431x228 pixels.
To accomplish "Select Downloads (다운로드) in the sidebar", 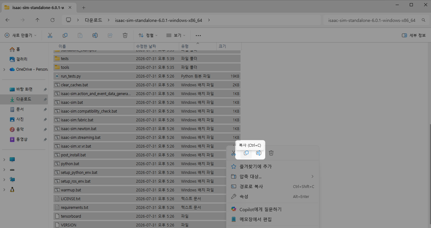I will tap(24, 99).
